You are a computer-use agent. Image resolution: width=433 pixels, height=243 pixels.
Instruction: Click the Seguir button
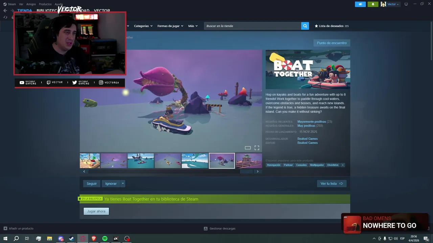point(92,184)
